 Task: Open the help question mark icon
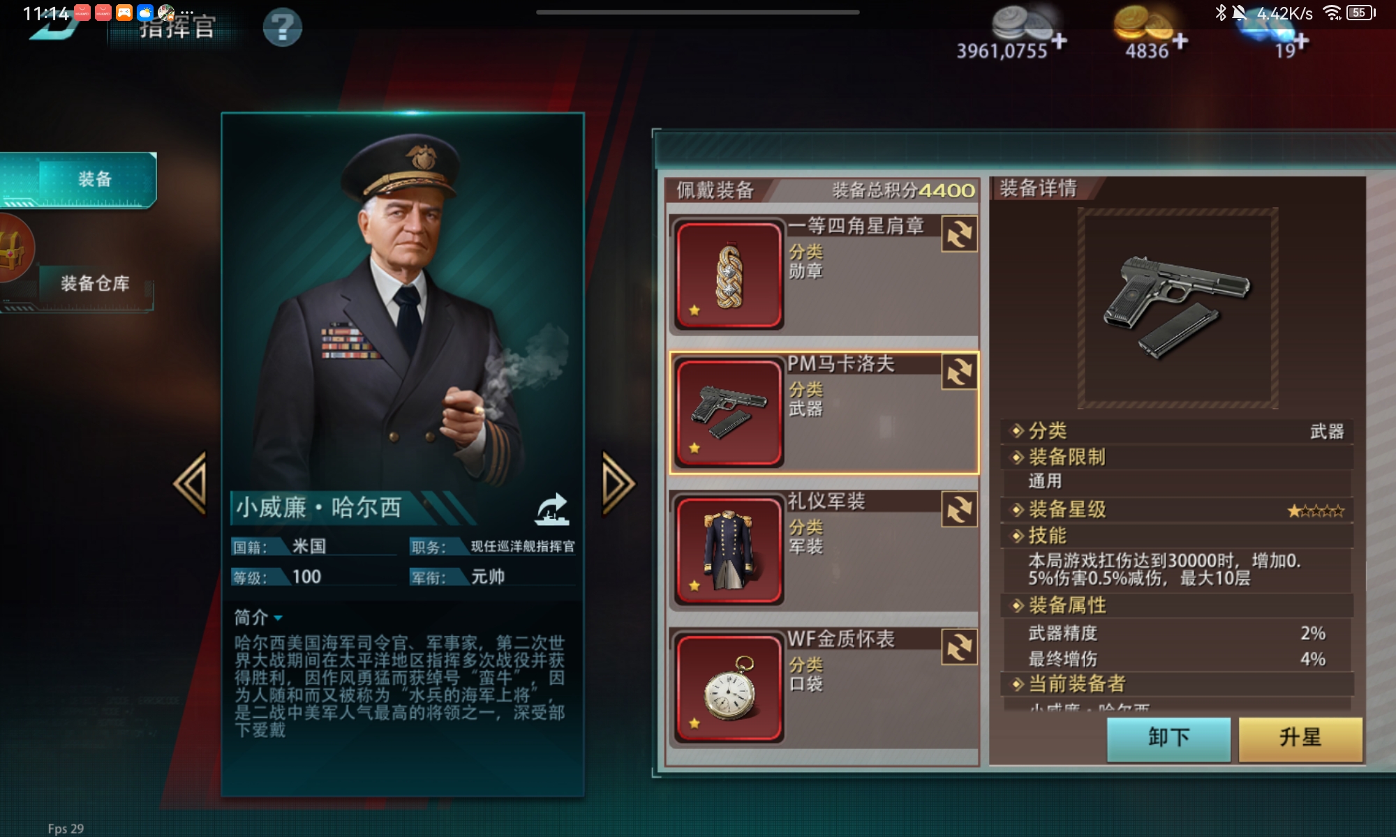tap(282, 28)
